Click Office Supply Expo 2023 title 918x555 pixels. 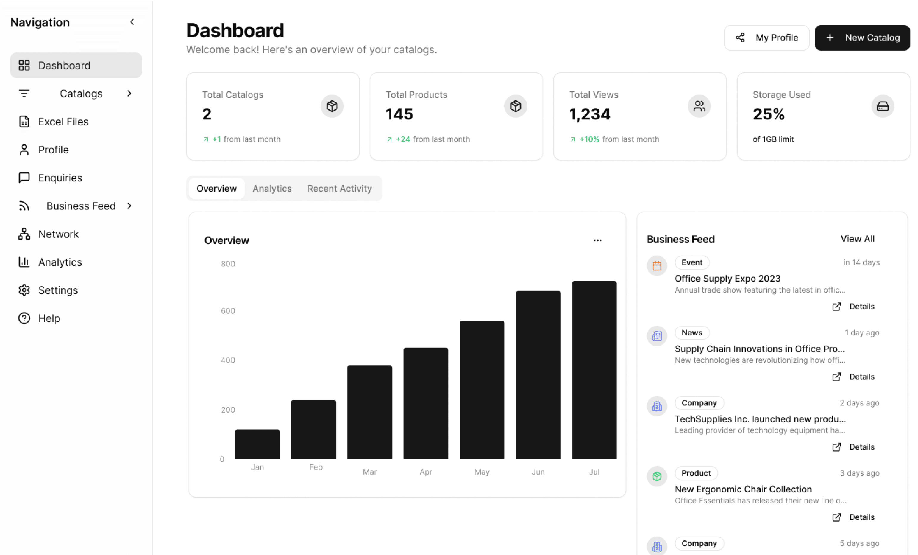coord(727,278)
